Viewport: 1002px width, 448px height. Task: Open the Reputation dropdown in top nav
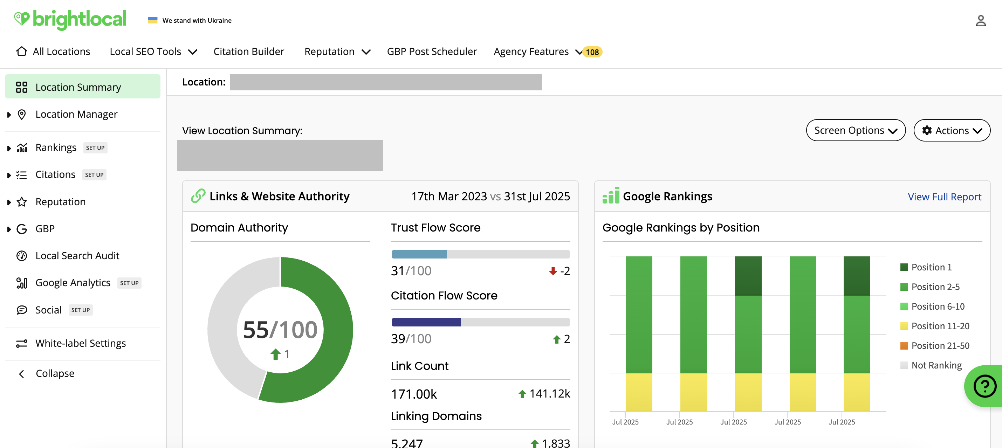(337, 51)
